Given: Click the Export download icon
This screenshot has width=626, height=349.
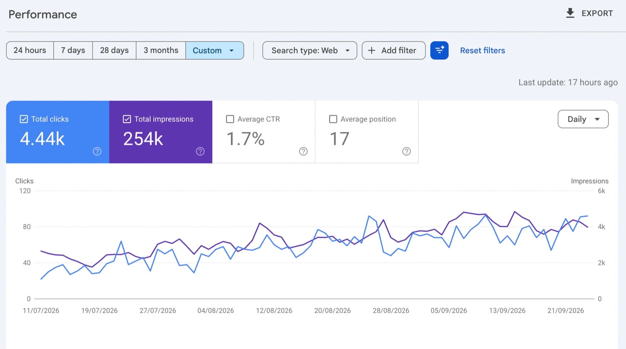Looking at the screenshot, I should 570,13.
